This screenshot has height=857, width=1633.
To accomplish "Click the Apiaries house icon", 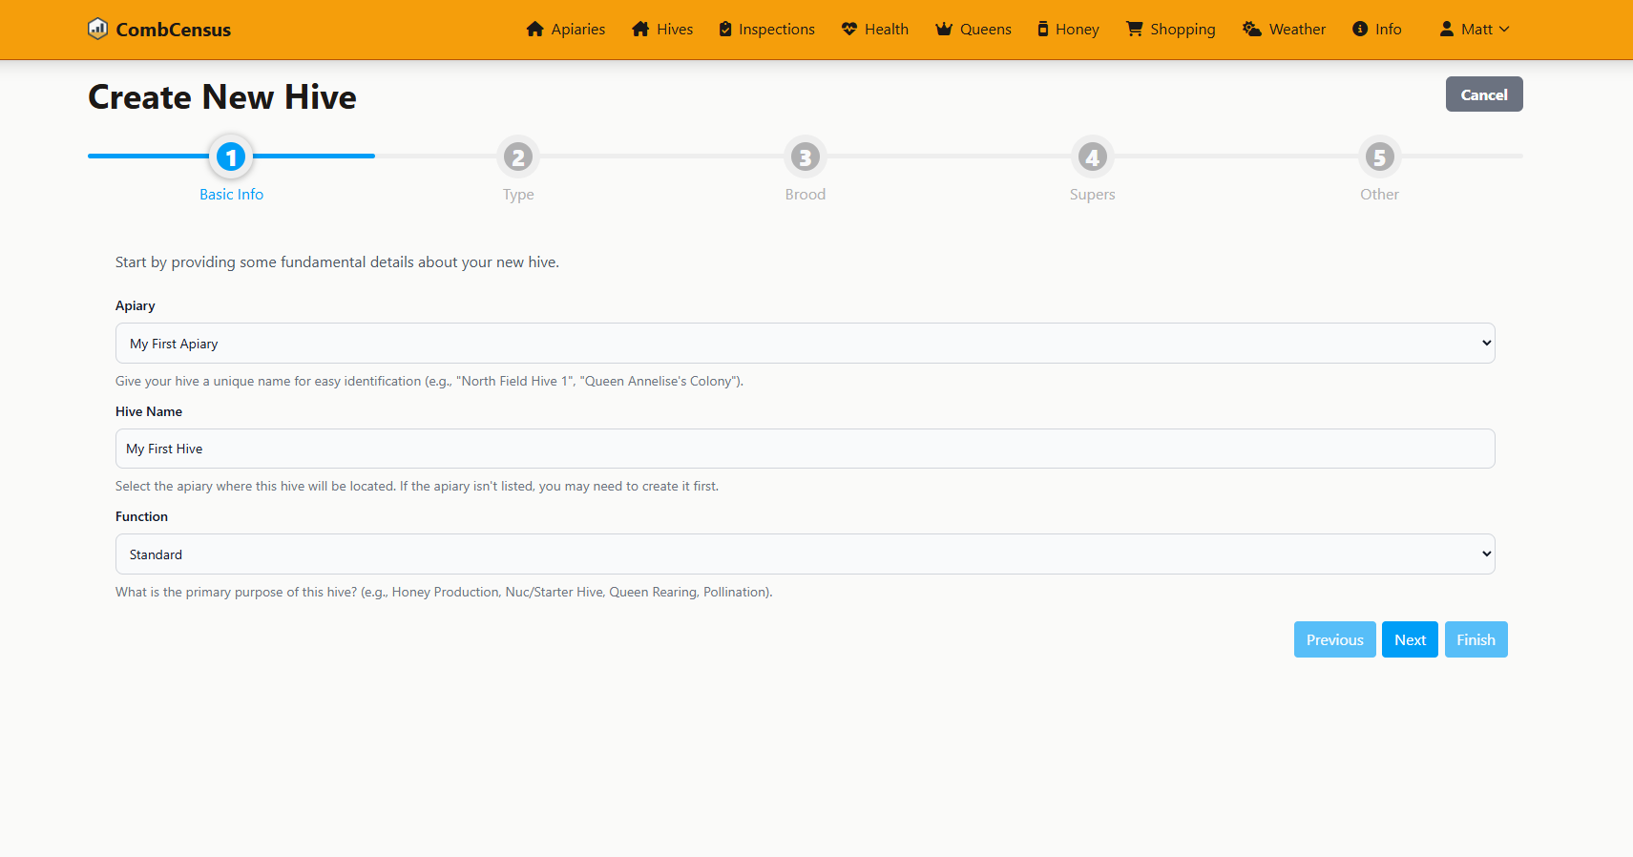I will 534,29.
